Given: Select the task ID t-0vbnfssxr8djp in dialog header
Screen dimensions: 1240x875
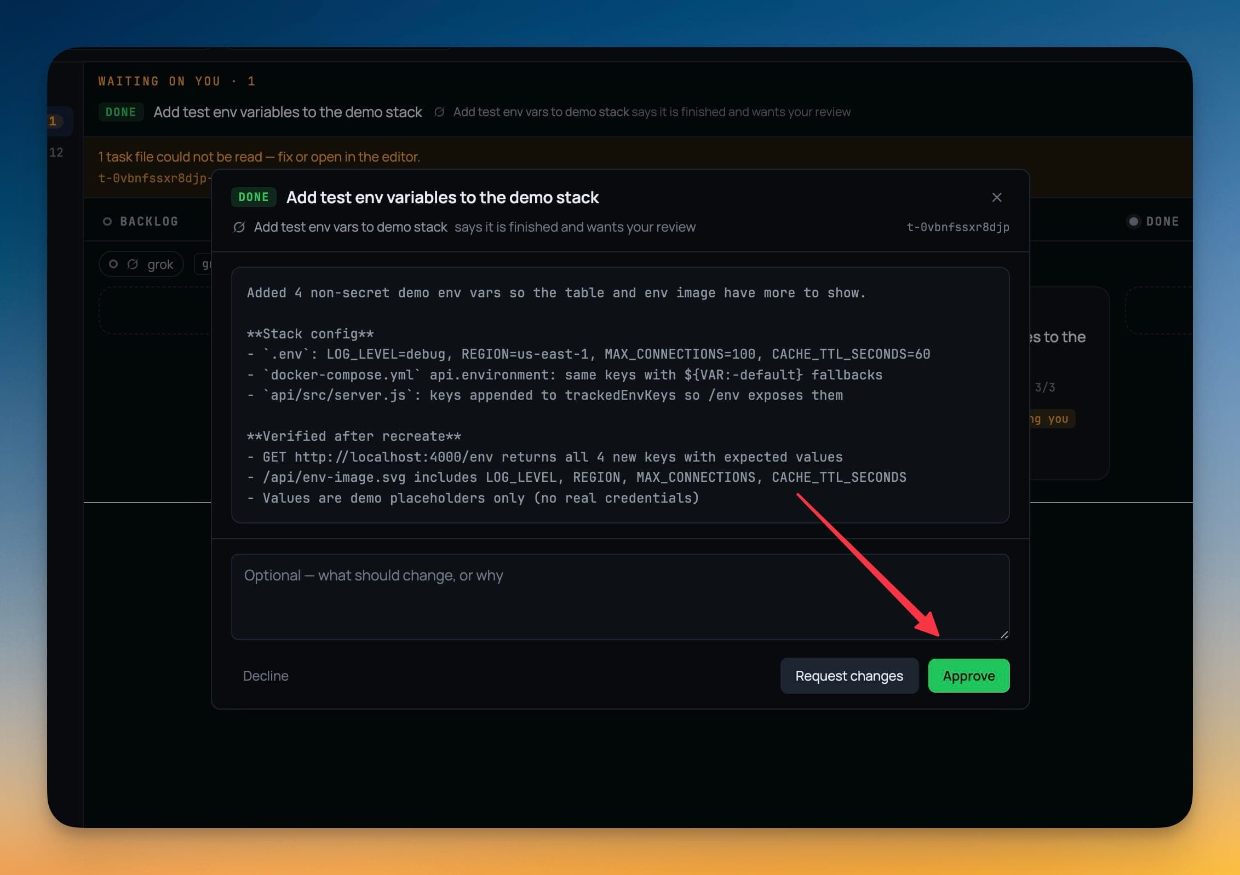Looking at the screenshot, I should pos(958,227).
